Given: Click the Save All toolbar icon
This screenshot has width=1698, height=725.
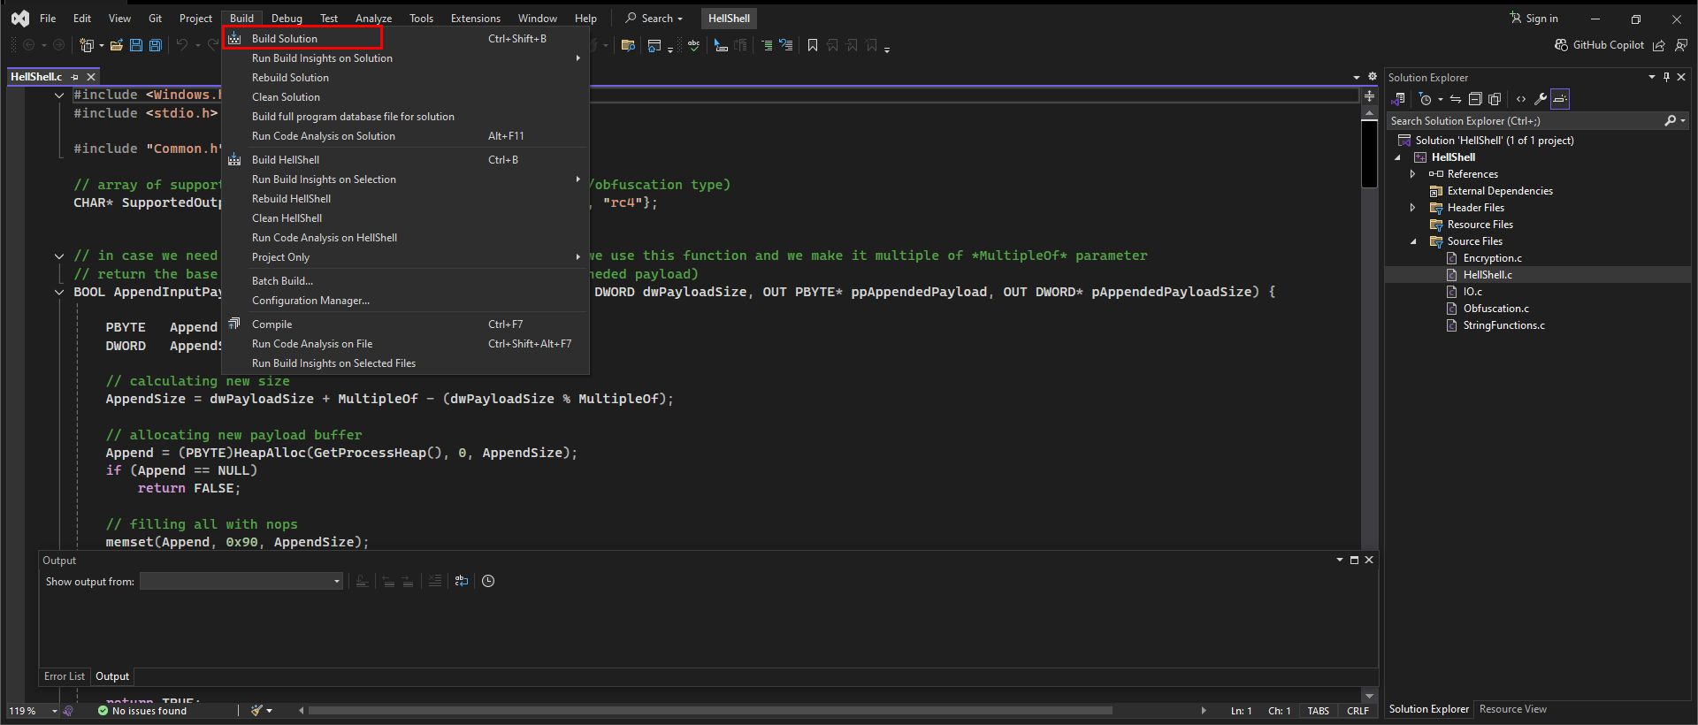Looking at the screenshot, I should (x=156, y=45).
